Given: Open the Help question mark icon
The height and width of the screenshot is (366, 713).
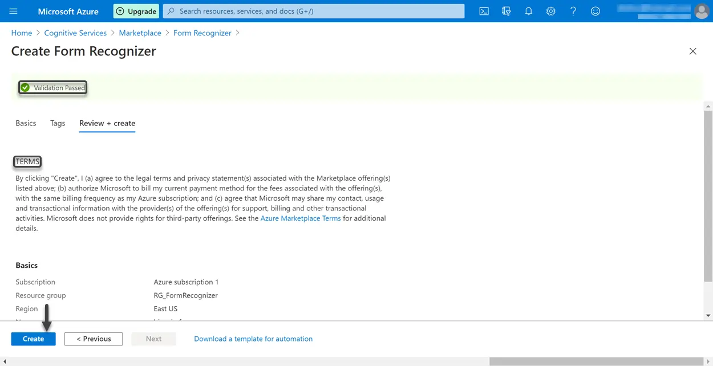Looking at the screenshot, I should tap(573, 11).
